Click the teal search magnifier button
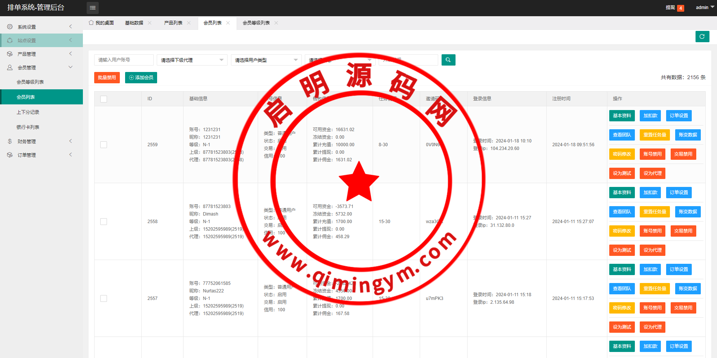The height and width of the screenshot is (358, 717). pos(448,60)
